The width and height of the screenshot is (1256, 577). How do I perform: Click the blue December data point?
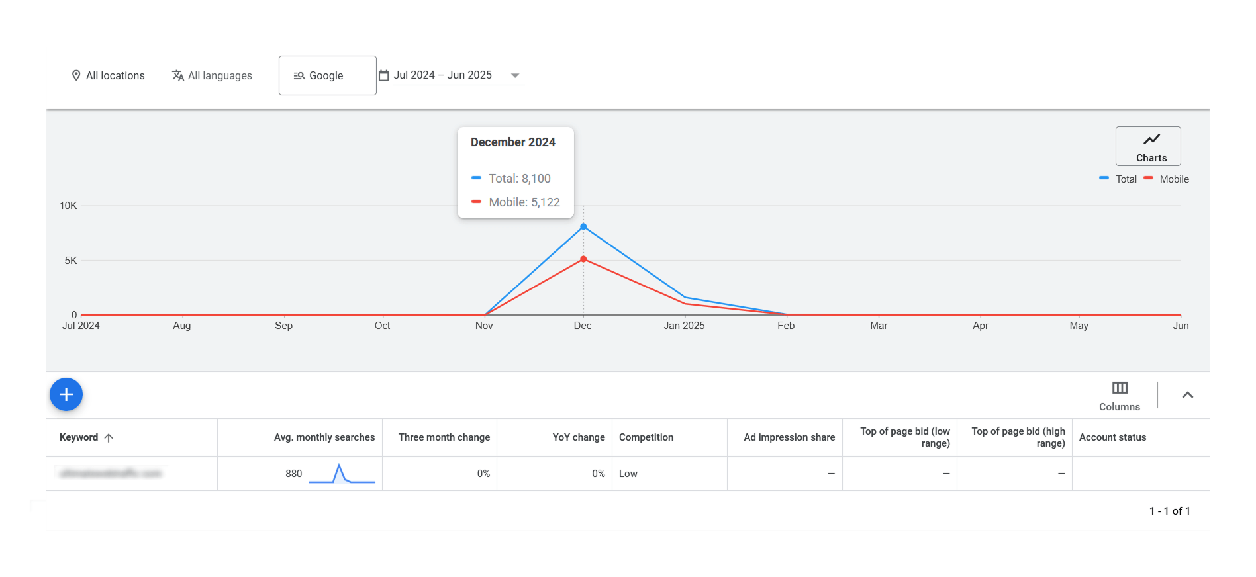pos(583,227)
